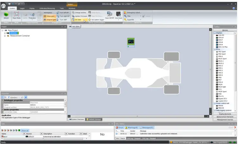239x146 pixels.
Task: Open the Calibration/Measuring ribbon tab
Action: 47,8
